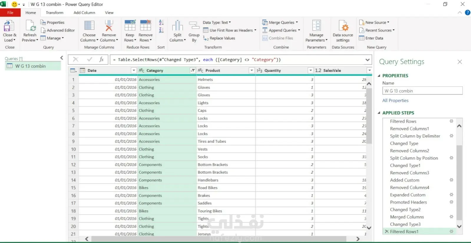Switch to the Add Column tab

(84, 13)
